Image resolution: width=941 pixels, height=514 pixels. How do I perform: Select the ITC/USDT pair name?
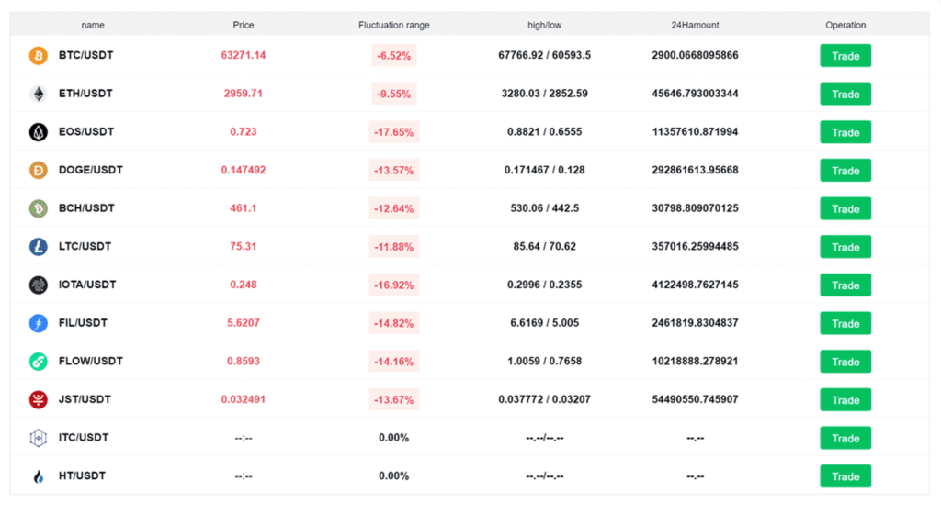[x=84, y=438]
